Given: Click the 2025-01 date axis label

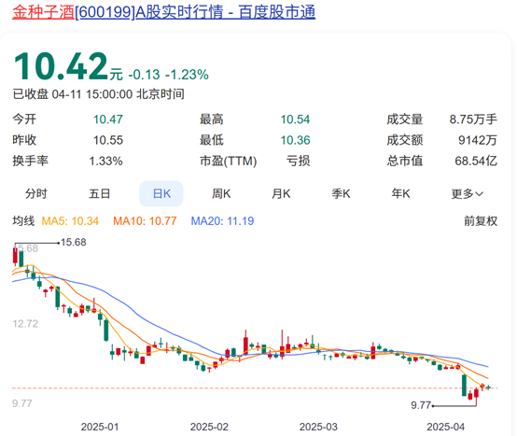Looking at the screenshot, I should [x=100, y=427].
